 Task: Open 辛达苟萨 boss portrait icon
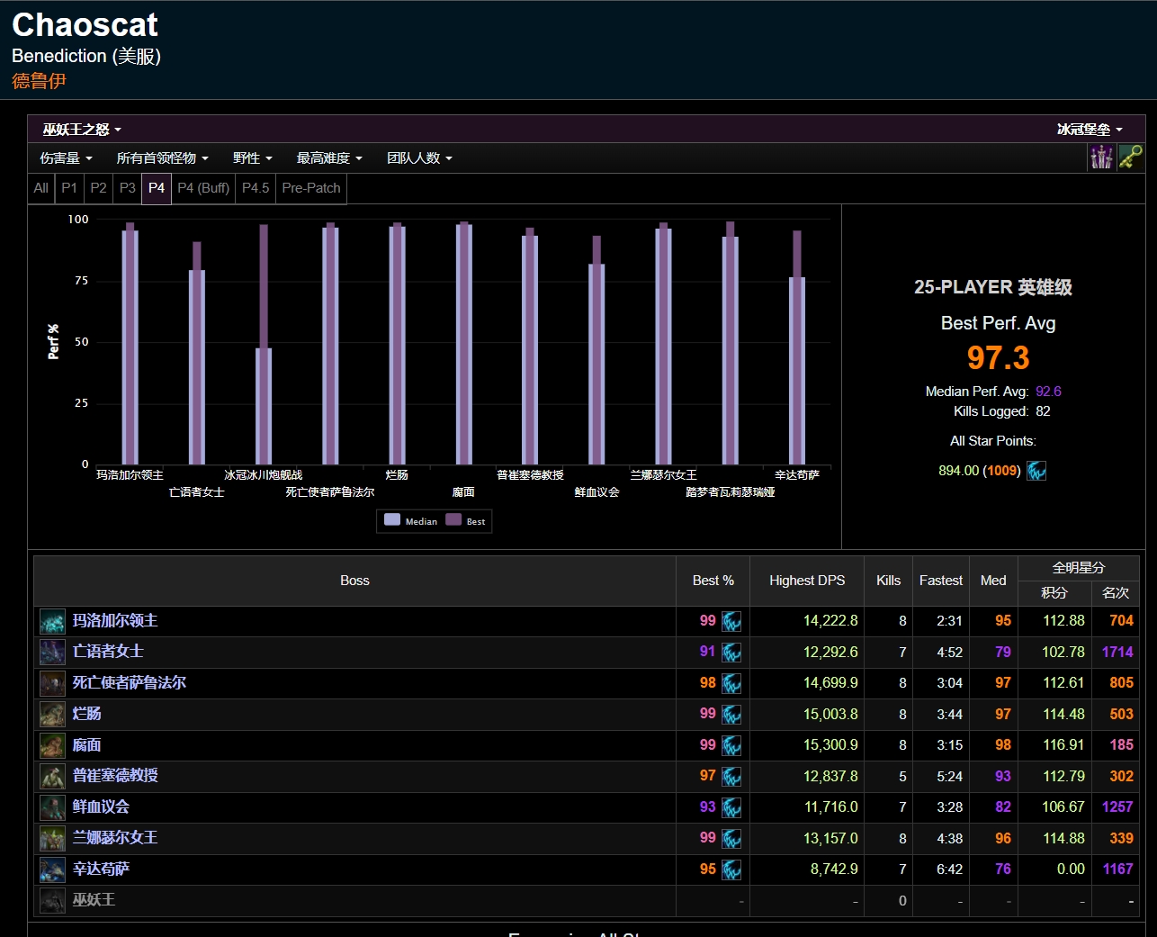(52, 869)
